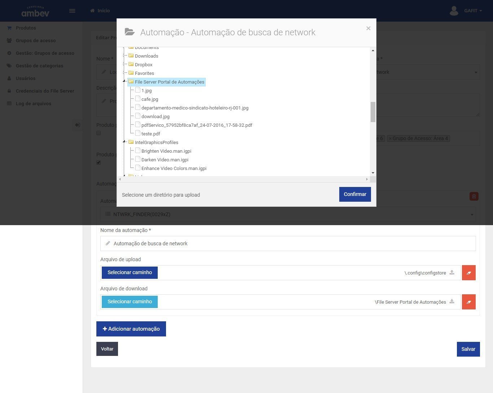Click the Adicionar automação button
This screenshot has height=393, width=493.
click(x=131, y=329)
